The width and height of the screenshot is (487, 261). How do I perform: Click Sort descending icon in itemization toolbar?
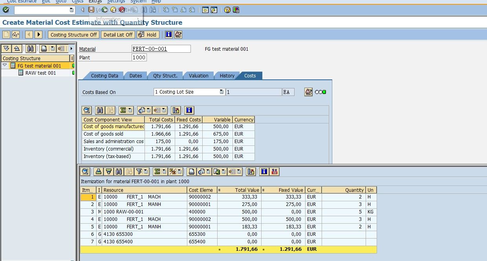point(109,171)
